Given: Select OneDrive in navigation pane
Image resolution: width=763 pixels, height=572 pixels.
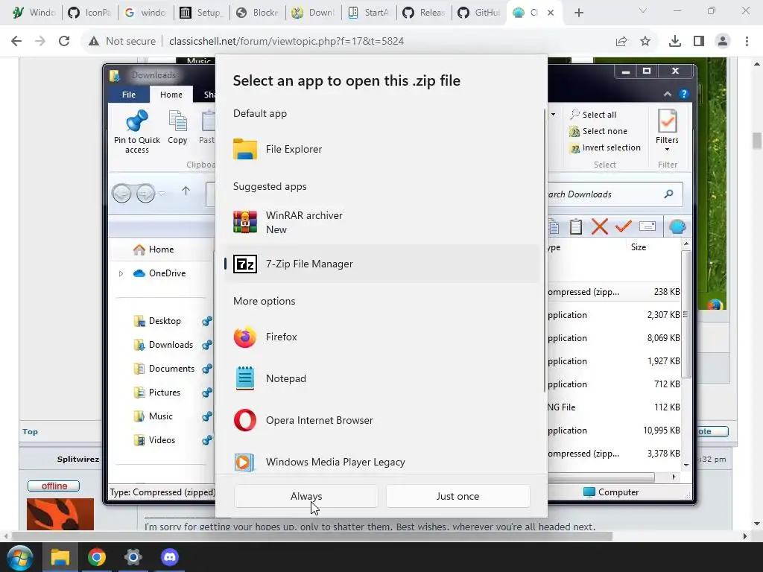Looking at the screenshot, I should [159, 273].
